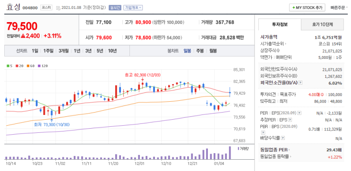
Task: Expand the 기업개요 dropdown
Action: click(x=133, y=8)
